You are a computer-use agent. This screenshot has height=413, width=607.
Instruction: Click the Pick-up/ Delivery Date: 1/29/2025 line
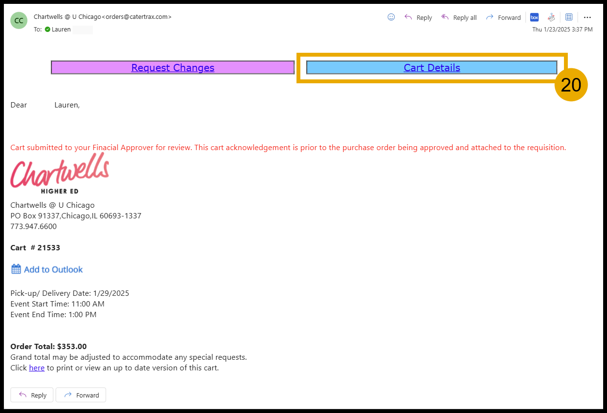tap(70, 293)
